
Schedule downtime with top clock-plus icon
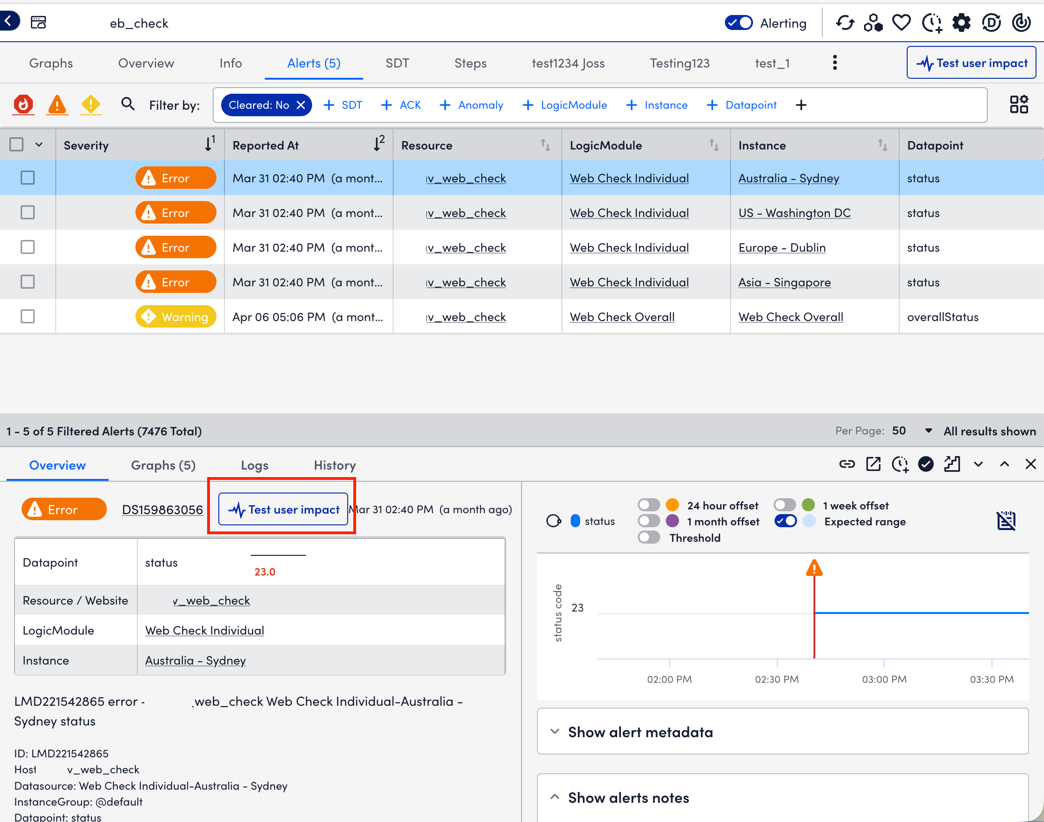point(932,22)
